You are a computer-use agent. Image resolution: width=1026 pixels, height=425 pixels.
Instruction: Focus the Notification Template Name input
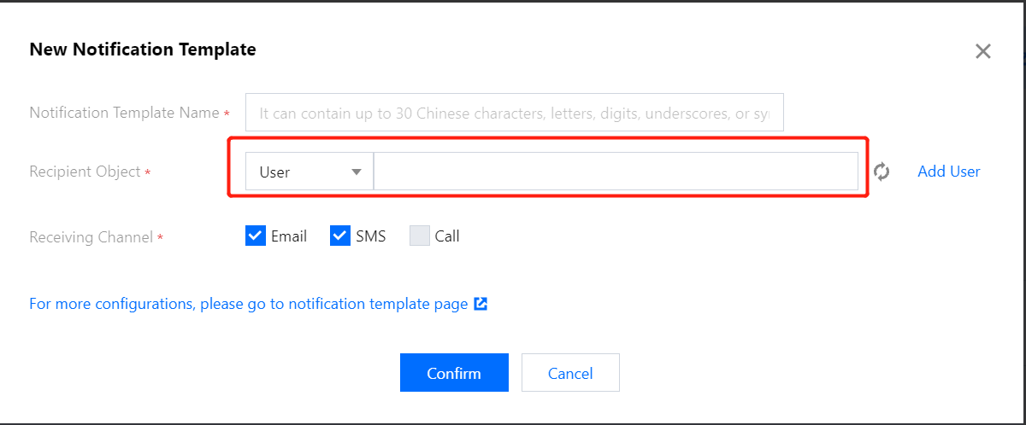[514, 113]
